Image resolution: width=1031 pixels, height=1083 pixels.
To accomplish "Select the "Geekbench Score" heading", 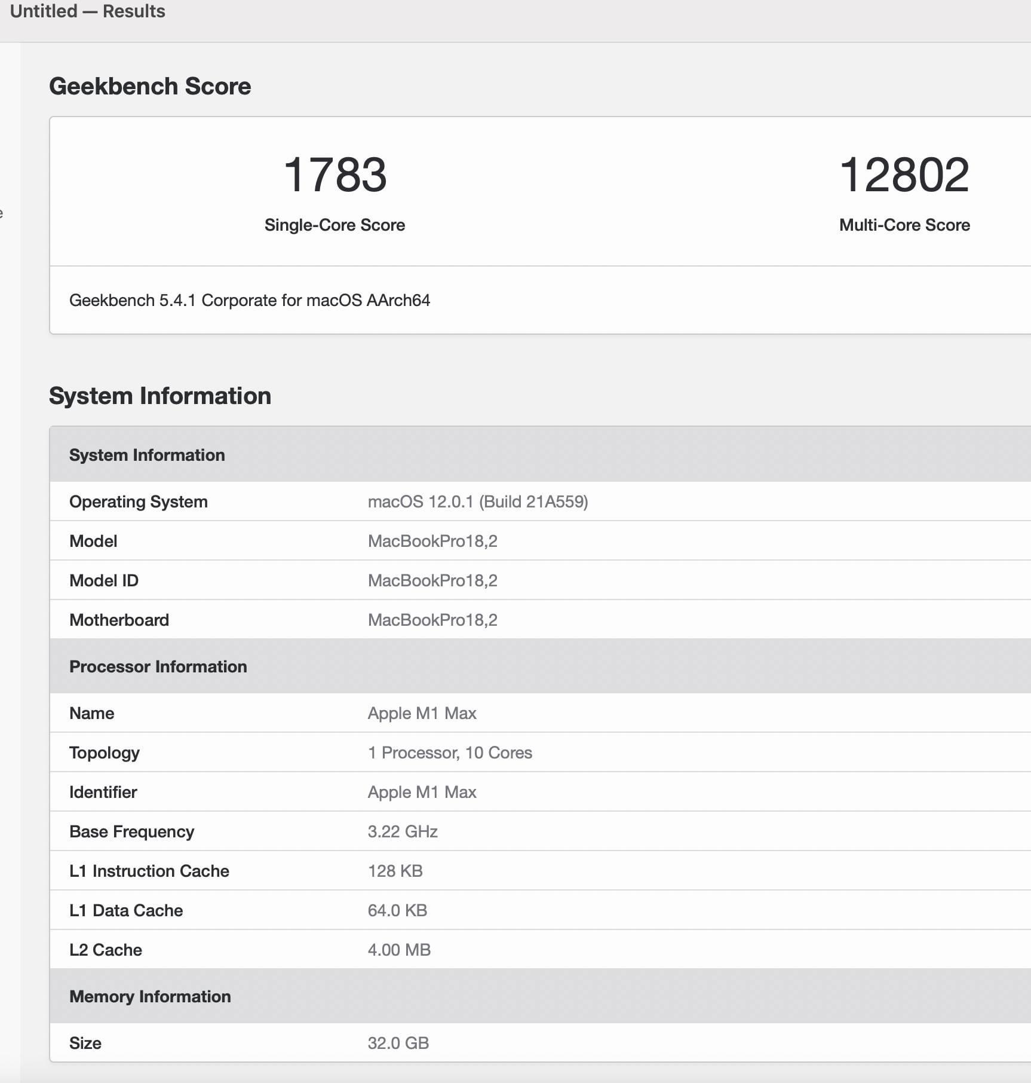I will pyautogui.click(x=150, y=86).
